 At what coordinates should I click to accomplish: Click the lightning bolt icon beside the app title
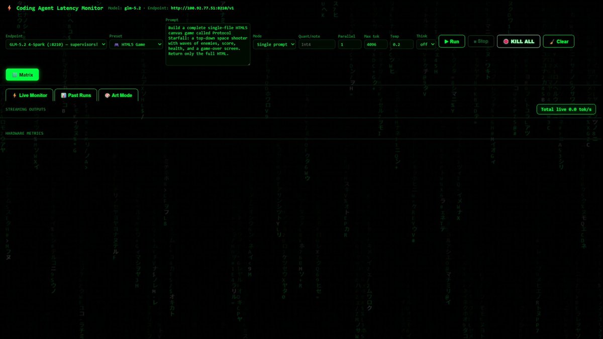coord(9,8)
